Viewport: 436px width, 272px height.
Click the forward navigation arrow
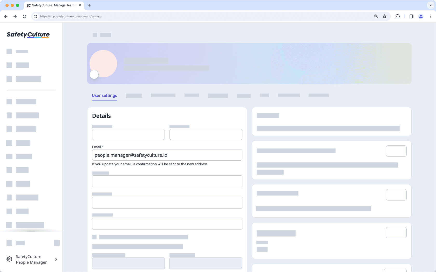(x=15, y=16)
